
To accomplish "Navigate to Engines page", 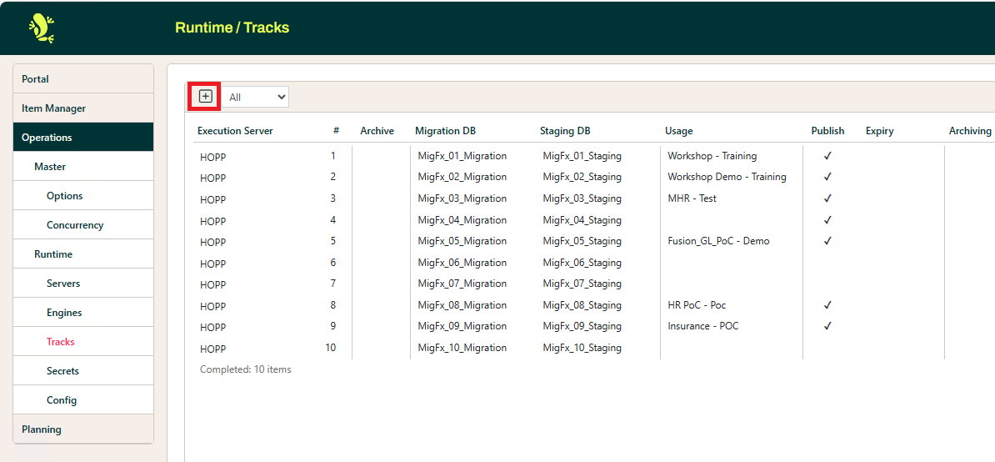I will coord(64,313).
